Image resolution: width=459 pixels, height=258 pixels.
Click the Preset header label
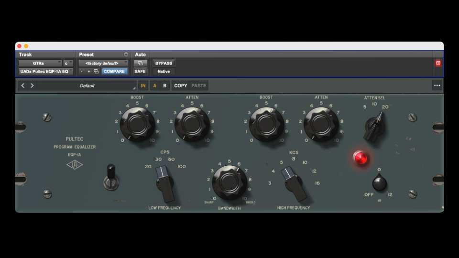click(x=86, y=54)
